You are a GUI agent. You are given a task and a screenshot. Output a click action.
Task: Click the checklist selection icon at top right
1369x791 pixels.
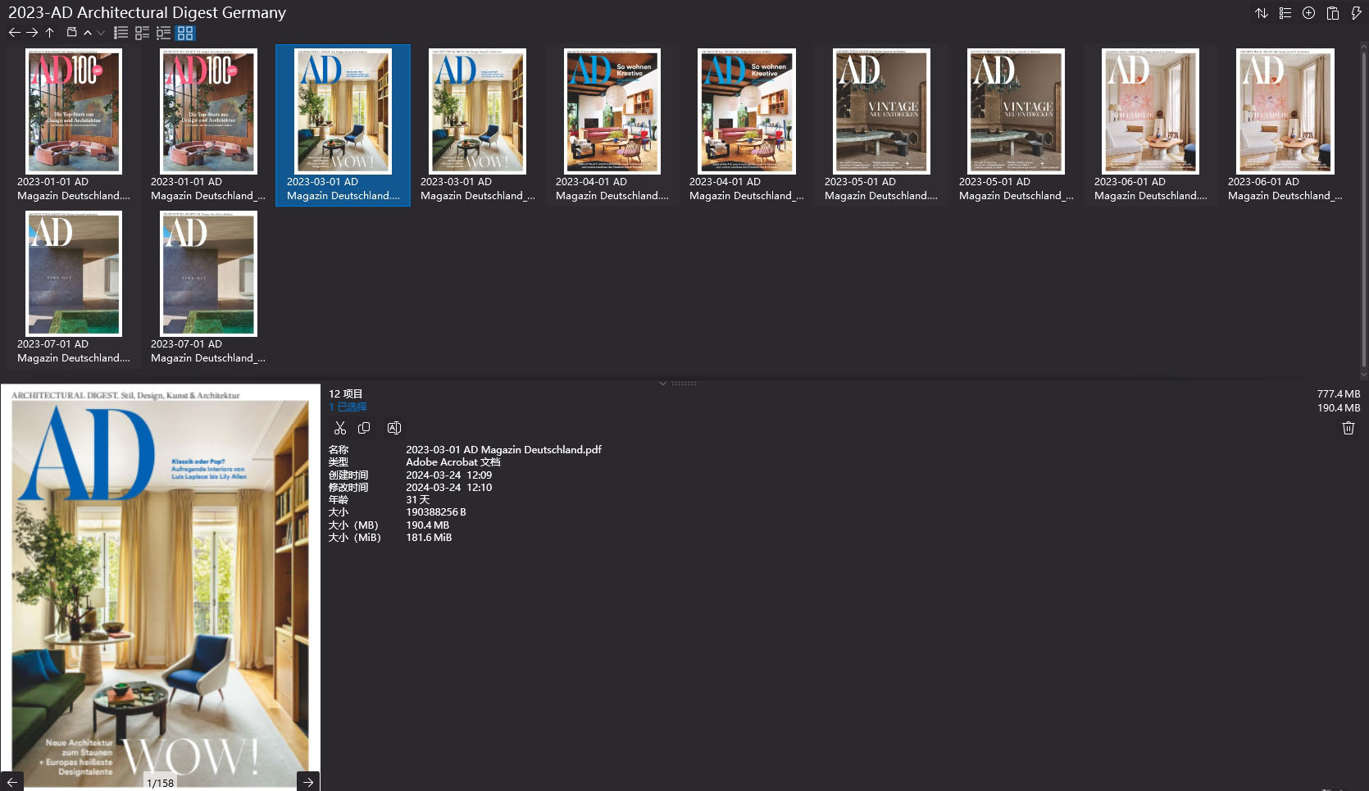coord(1285,13)
